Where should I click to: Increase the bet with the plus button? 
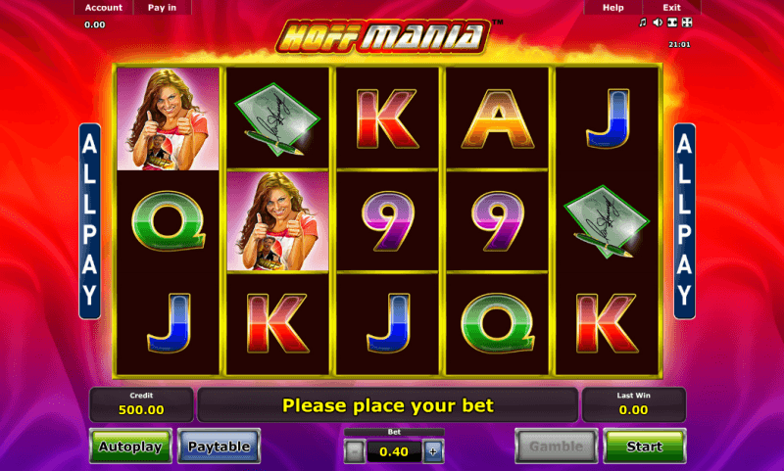click(x=433, y=452)
